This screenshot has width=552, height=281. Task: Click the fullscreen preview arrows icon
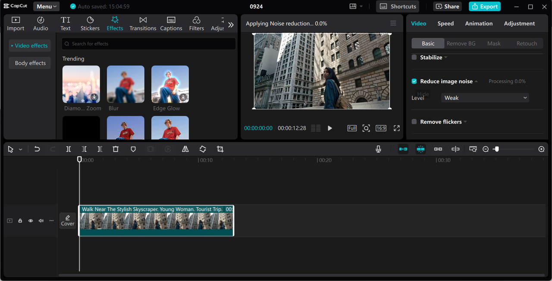tap(397, 128)
